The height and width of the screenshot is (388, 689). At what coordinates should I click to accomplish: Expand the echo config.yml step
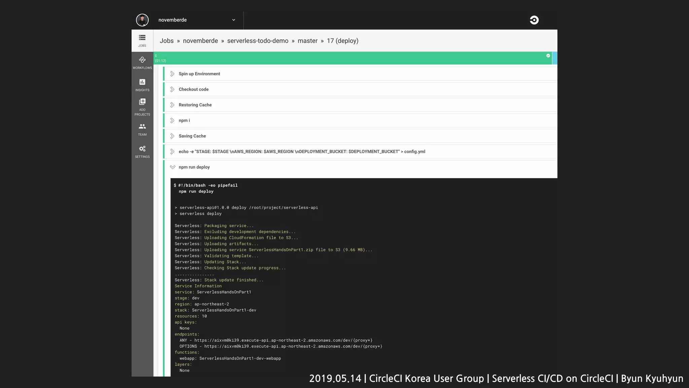[x=172, y=152]
